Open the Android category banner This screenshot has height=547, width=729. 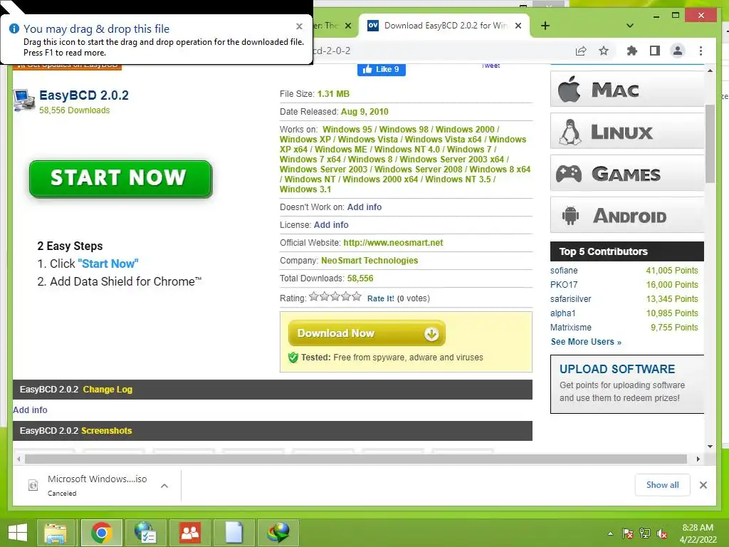(x=627, y=215)
